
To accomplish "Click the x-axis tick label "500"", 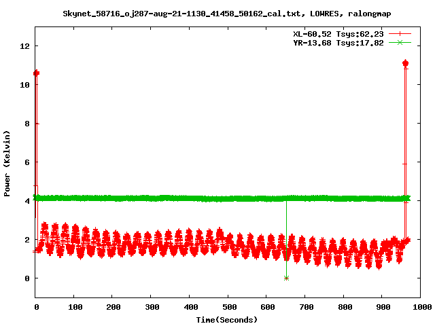I will coord(229,307).
